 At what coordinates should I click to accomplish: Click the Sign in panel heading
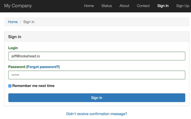(x=15, y=37)
